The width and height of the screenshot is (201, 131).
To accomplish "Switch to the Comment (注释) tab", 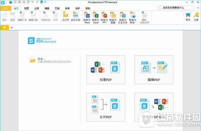I will click(x=37, y=8).
